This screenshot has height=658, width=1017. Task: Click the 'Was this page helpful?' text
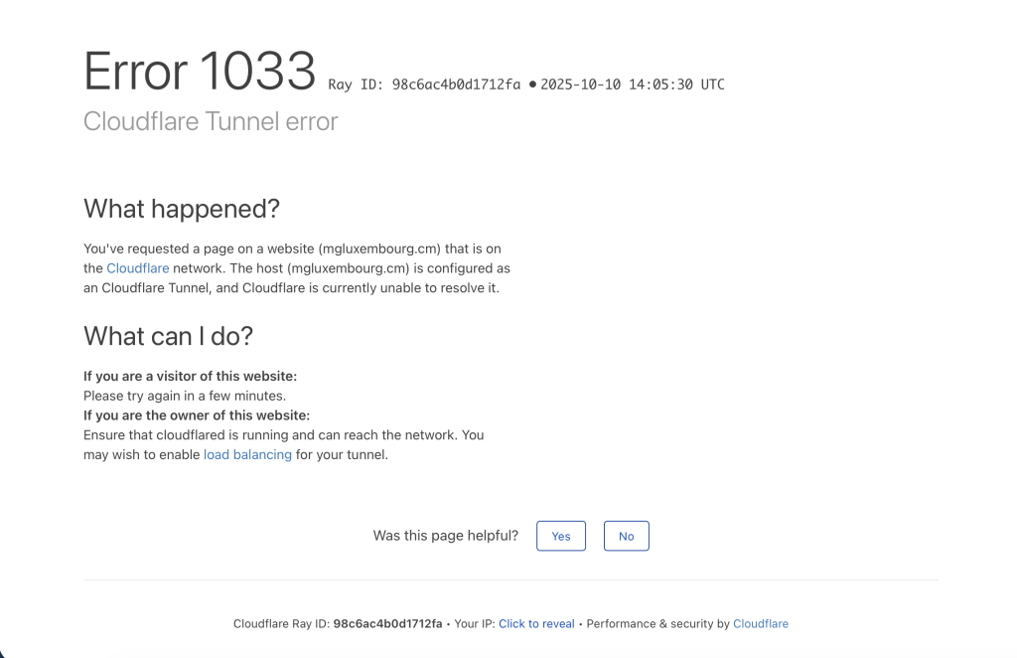coord(445,536)
